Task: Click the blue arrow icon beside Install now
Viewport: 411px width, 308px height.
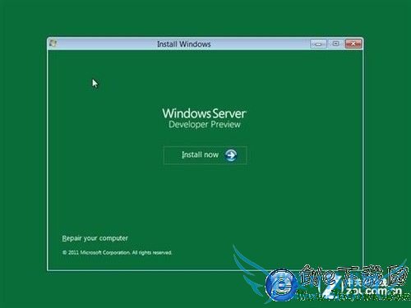Action: (x=231, y=155)
